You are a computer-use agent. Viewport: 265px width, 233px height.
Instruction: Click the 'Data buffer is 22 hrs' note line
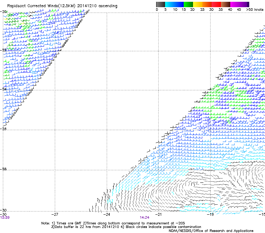pos(126,227)
